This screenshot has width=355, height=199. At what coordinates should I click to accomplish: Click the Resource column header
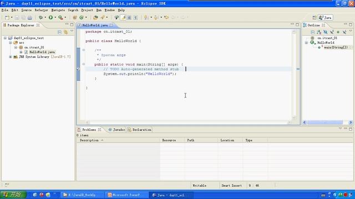[x=172, y=140]
